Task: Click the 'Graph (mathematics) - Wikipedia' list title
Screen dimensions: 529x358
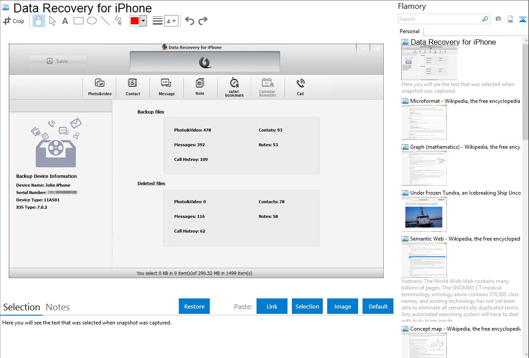Action: (465, 147)
